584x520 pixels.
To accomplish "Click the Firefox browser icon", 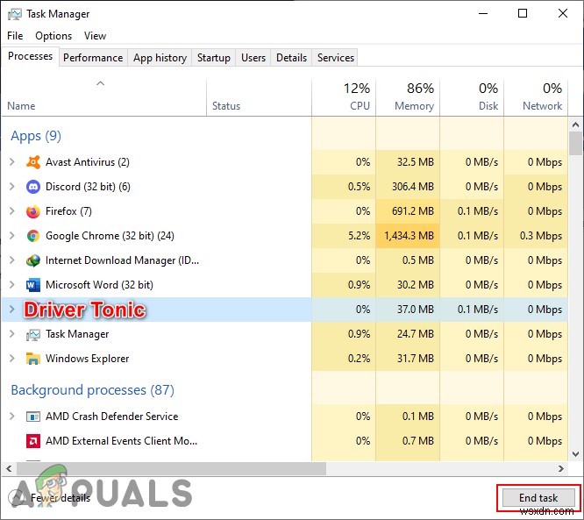I will pyautogui.click(x=33, y=211).
